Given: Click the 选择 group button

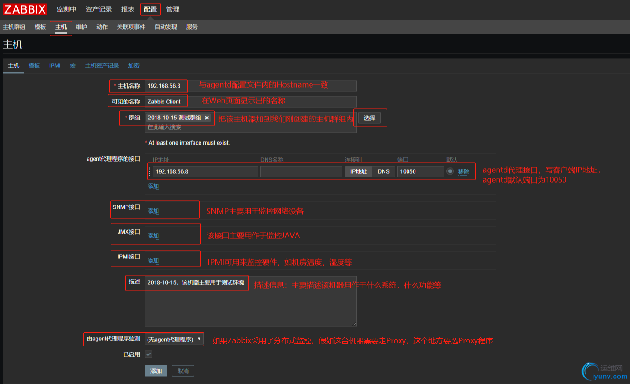Looking at the screenshot, I should point(370,118).
